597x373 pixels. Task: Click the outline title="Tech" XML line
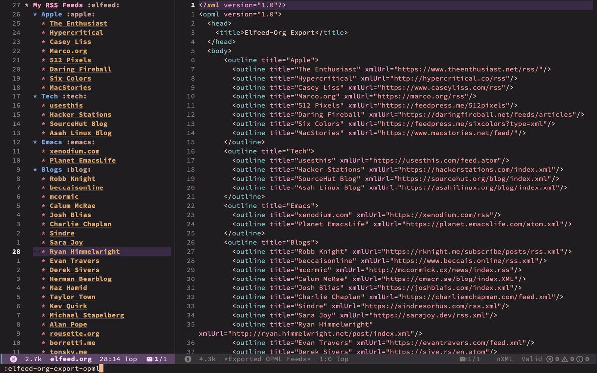(269, 151)
